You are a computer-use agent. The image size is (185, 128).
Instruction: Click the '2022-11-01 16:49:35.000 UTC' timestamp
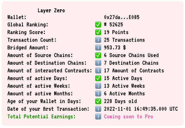pos(141,109)
